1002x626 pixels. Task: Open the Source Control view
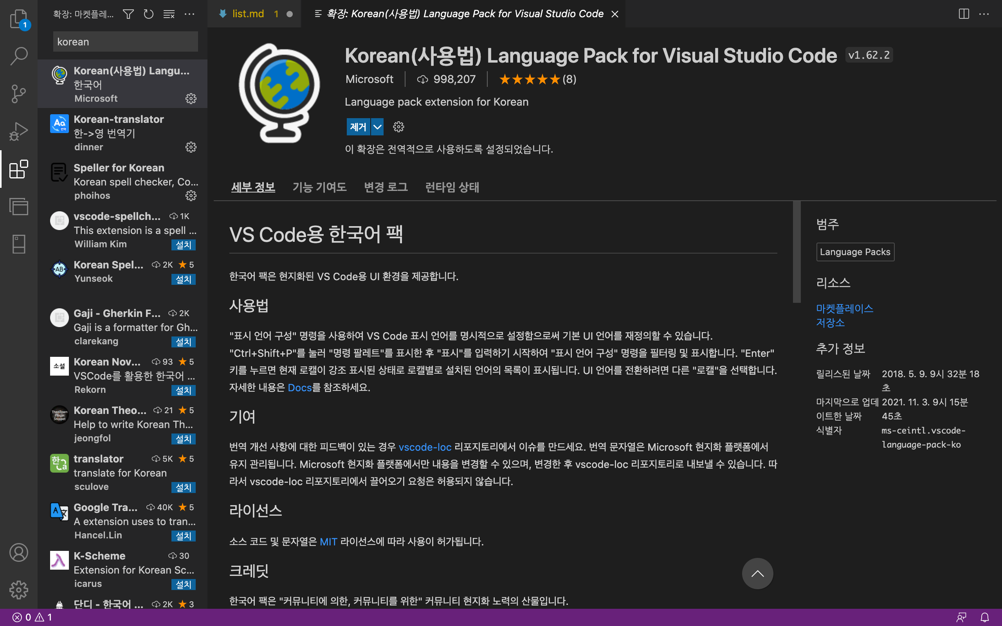(x=19, y=94)
